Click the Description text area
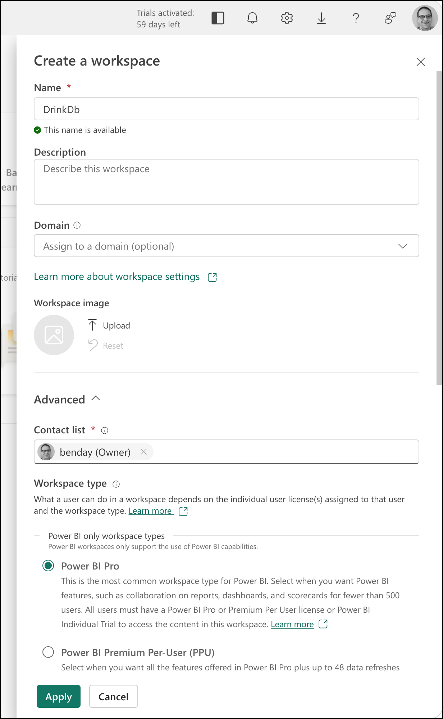The width and height of the screenshot is (443, 719). pyautogui.click(x=227, y=182)
